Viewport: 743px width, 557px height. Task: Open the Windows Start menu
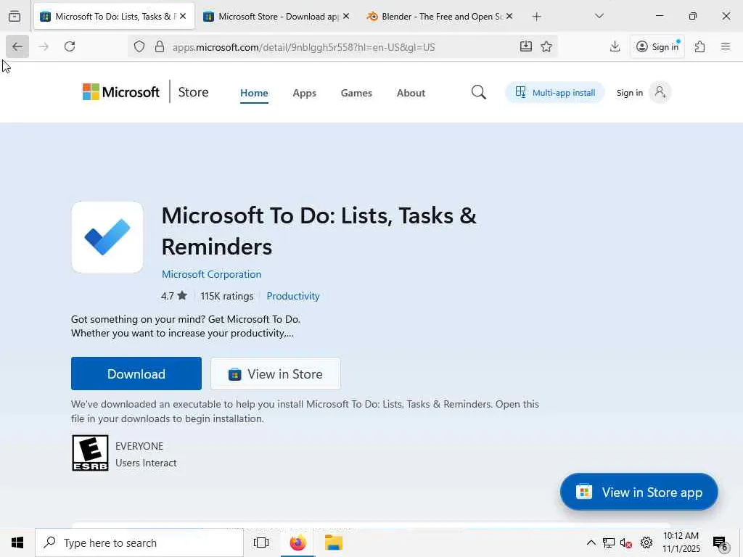coord(17,542)
